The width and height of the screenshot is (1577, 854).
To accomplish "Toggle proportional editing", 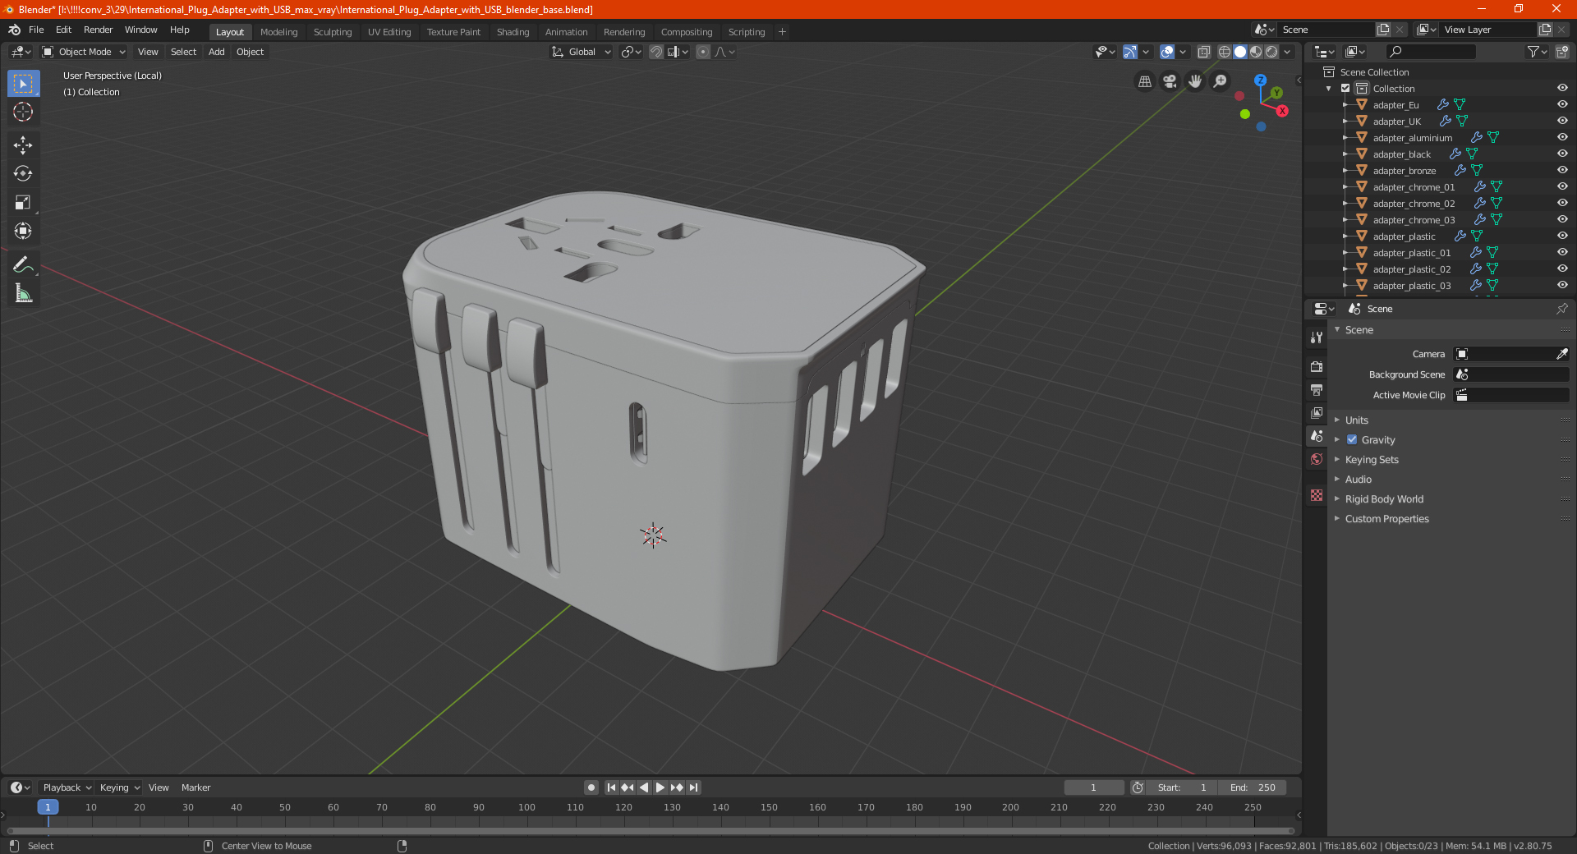I will 703,52.
